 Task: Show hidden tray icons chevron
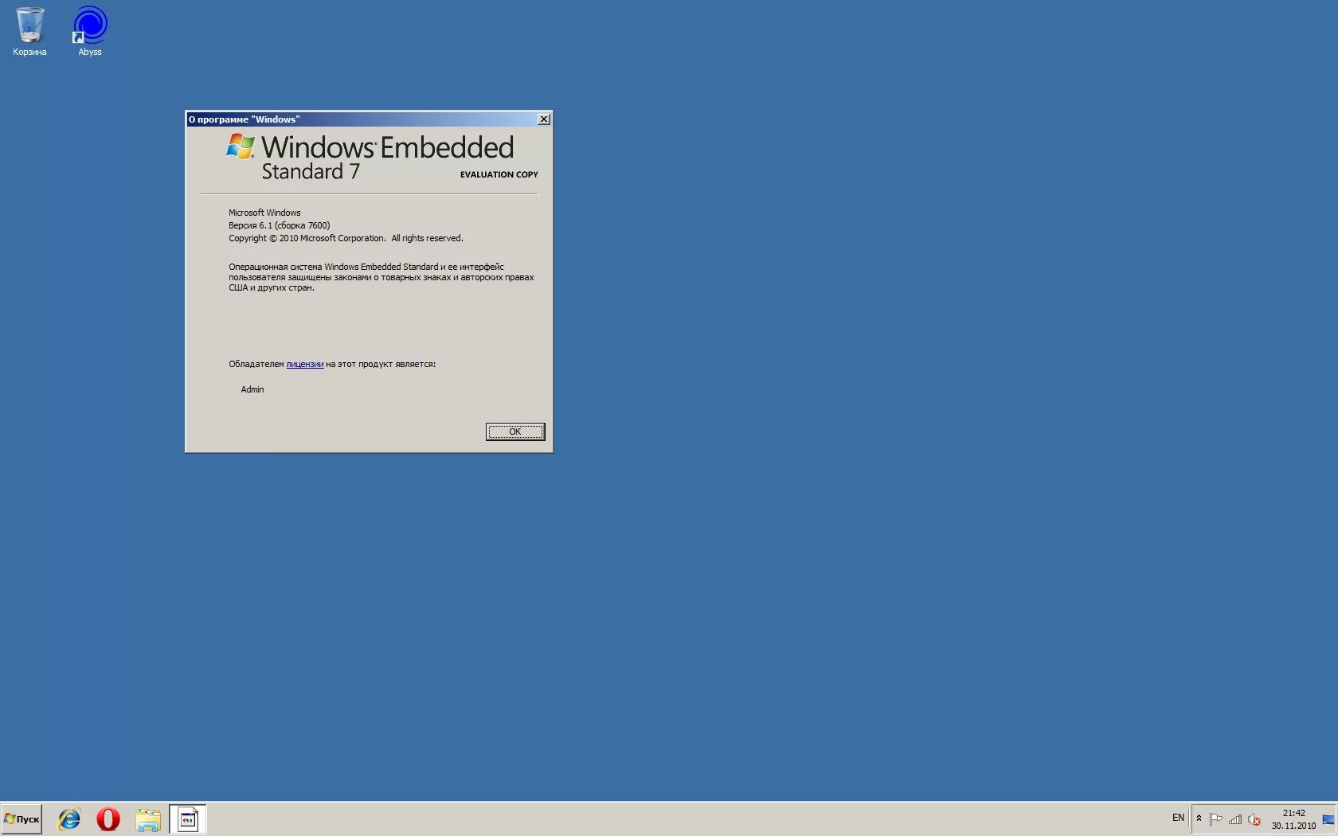(x=1199, y=818)
